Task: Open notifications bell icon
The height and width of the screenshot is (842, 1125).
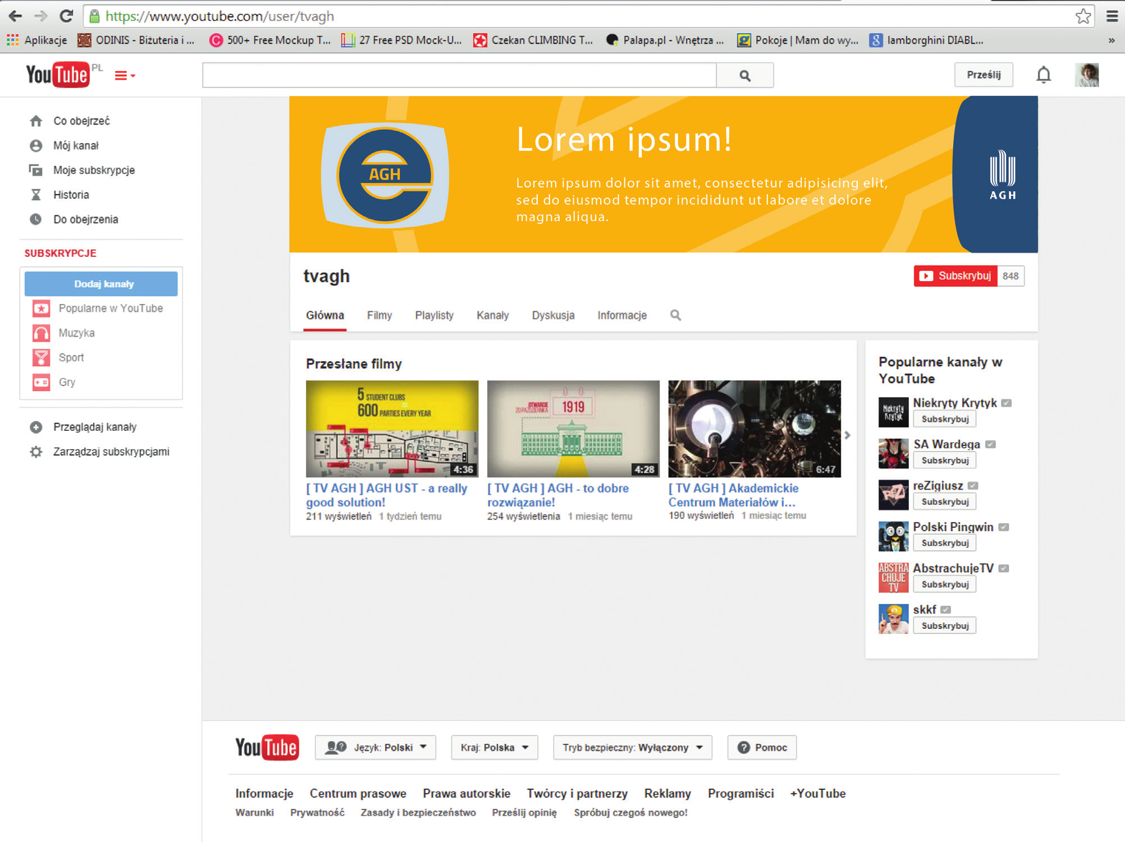Action: 1043,75
